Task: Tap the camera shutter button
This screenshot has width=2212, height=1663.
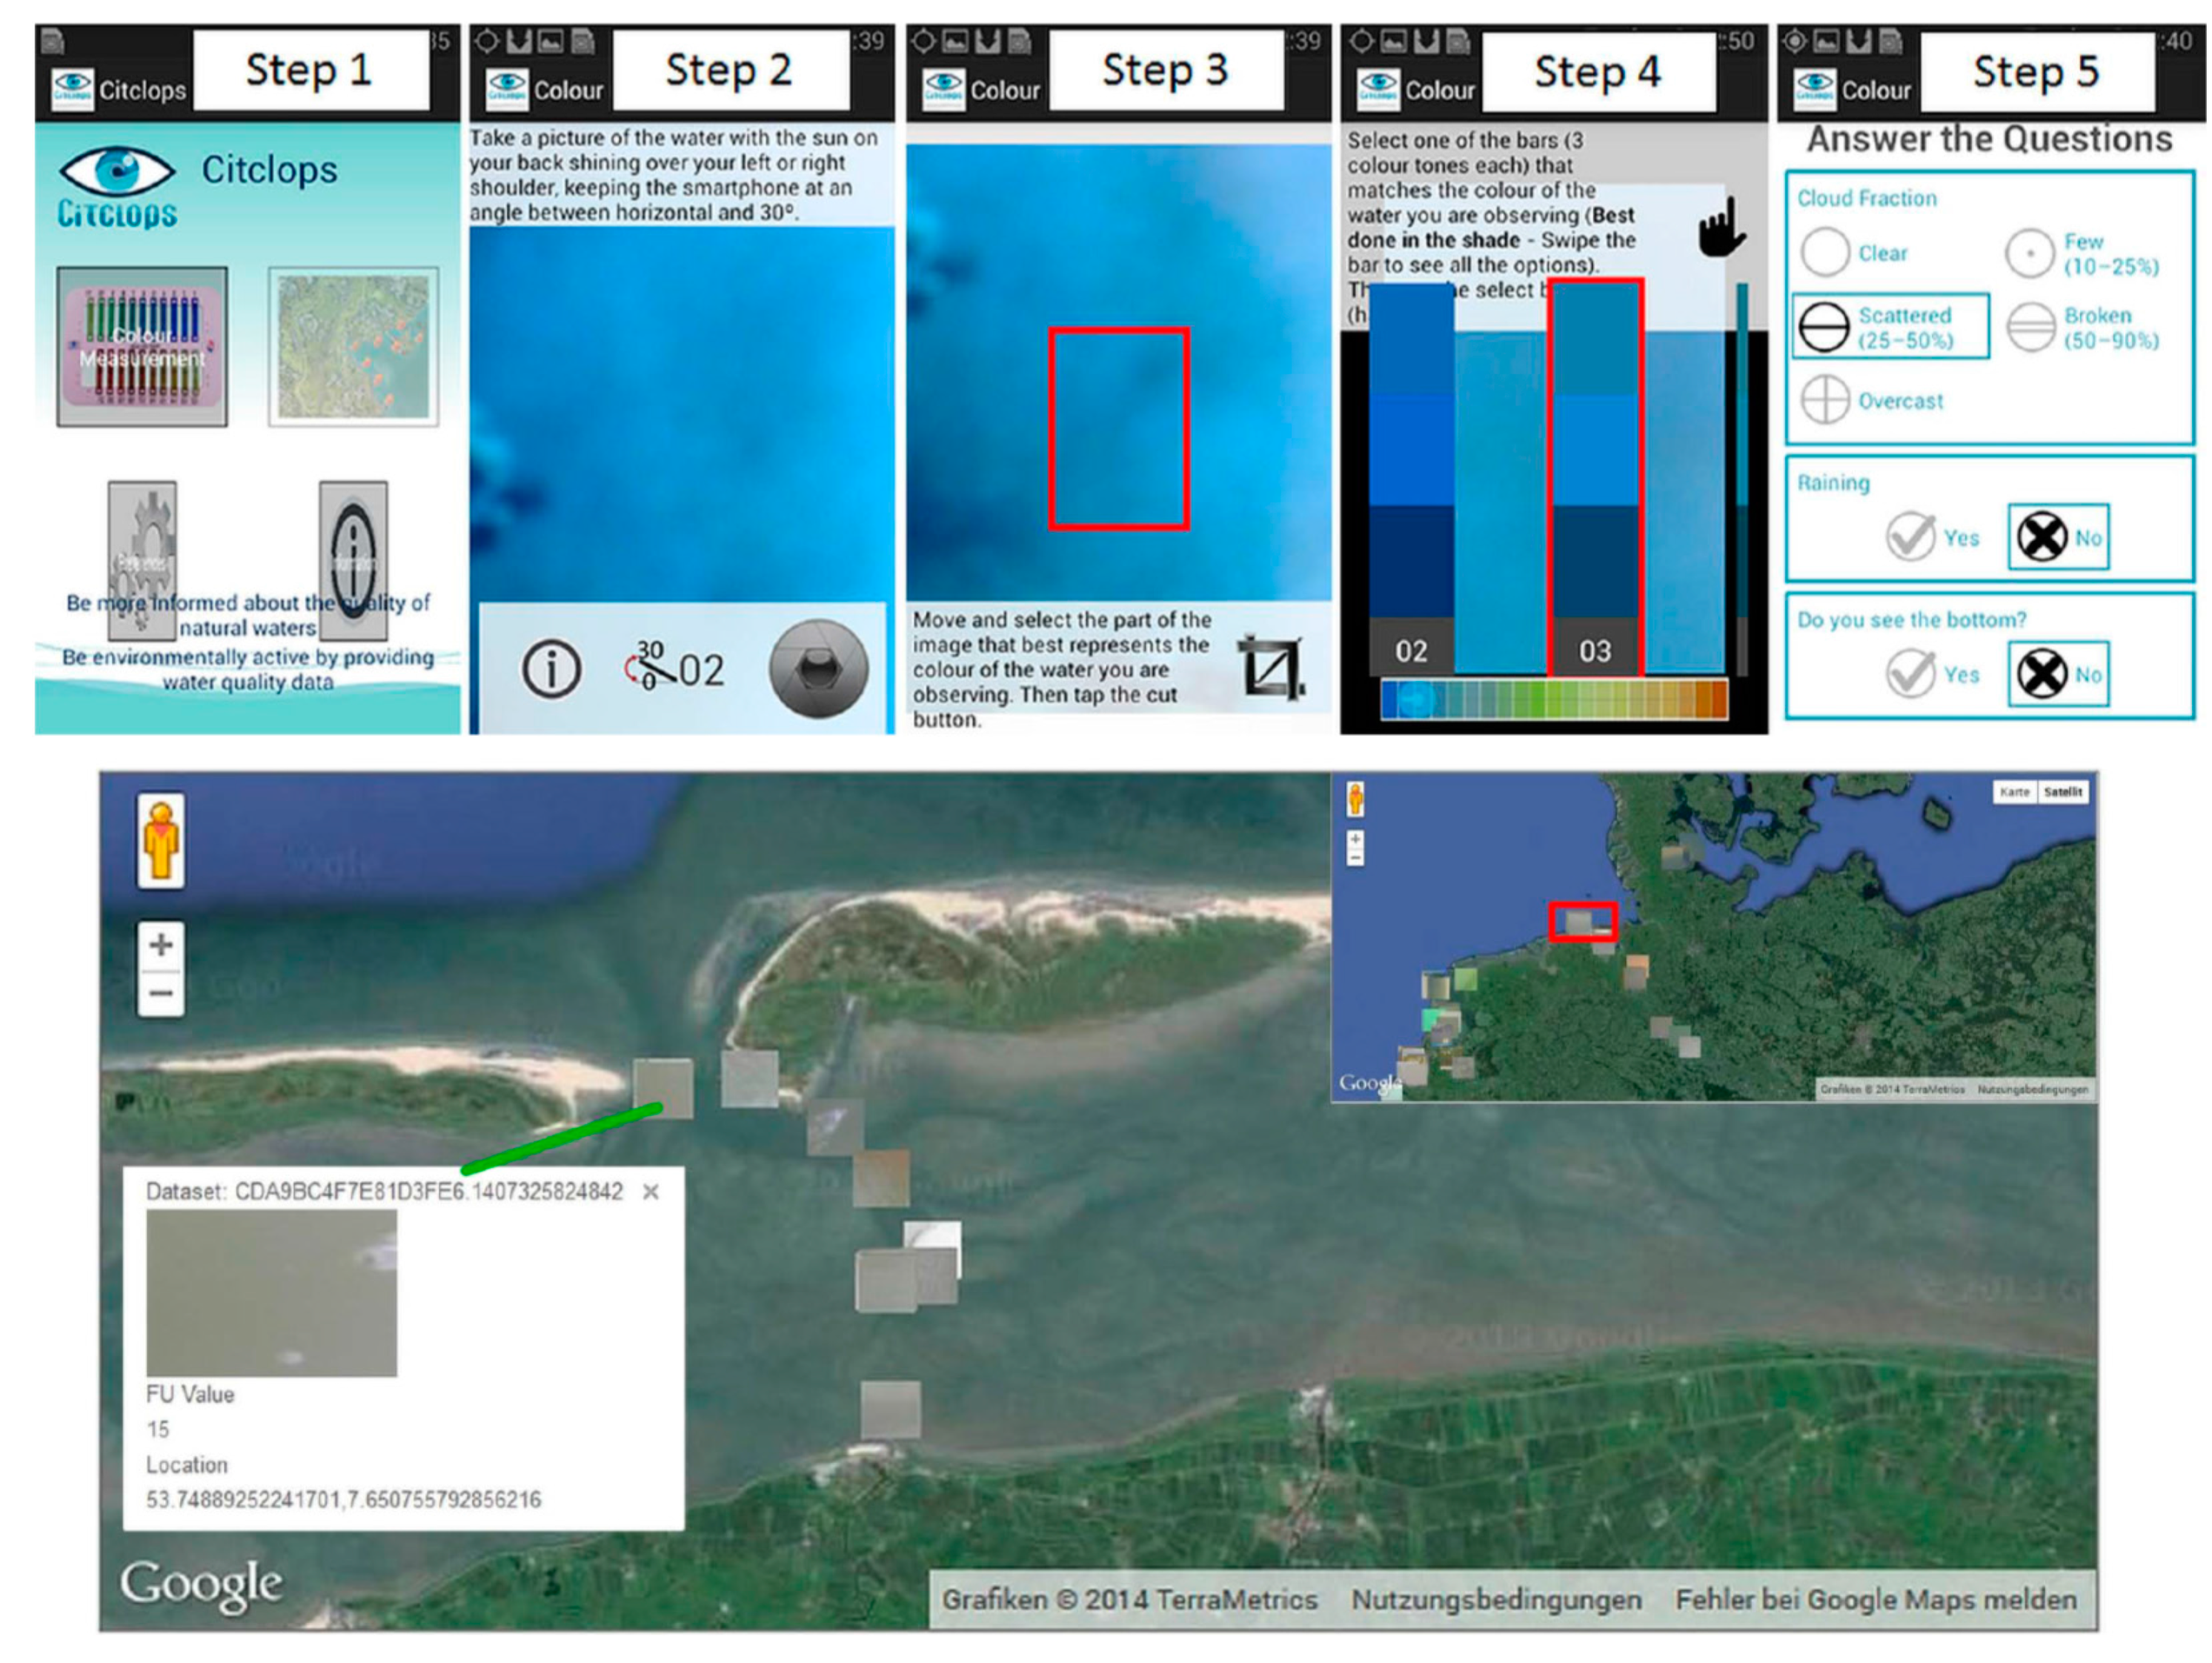Action: pos(818,668)
